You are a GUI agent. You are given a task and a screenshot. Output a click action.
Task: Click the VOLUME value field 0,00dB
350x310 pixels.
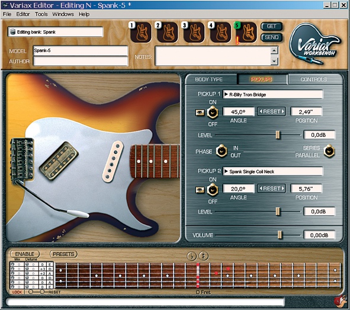pos(319,235)
